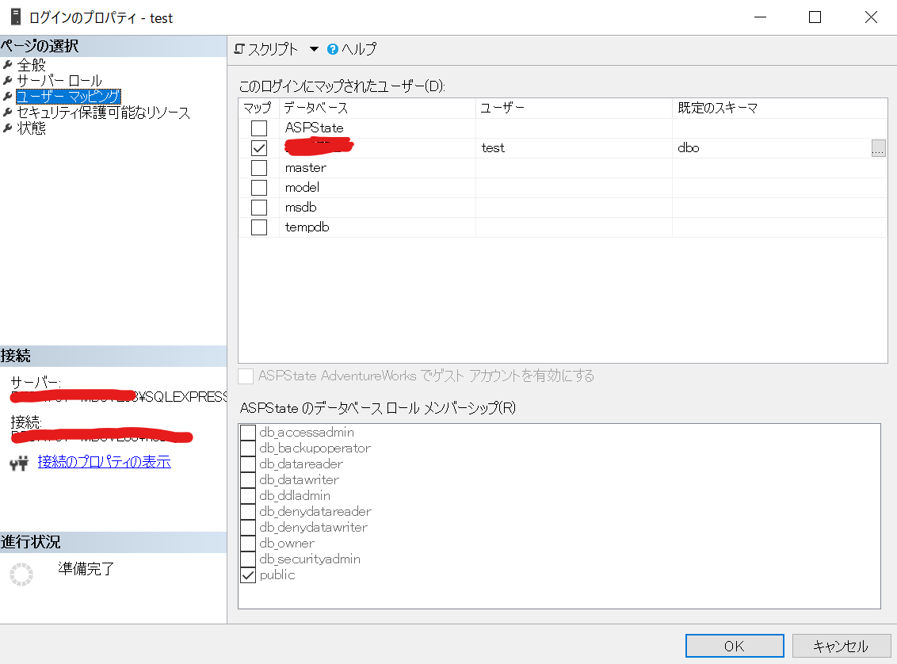
Task: Check the db_accessadmin role
Action: click(x=248, y=433)
